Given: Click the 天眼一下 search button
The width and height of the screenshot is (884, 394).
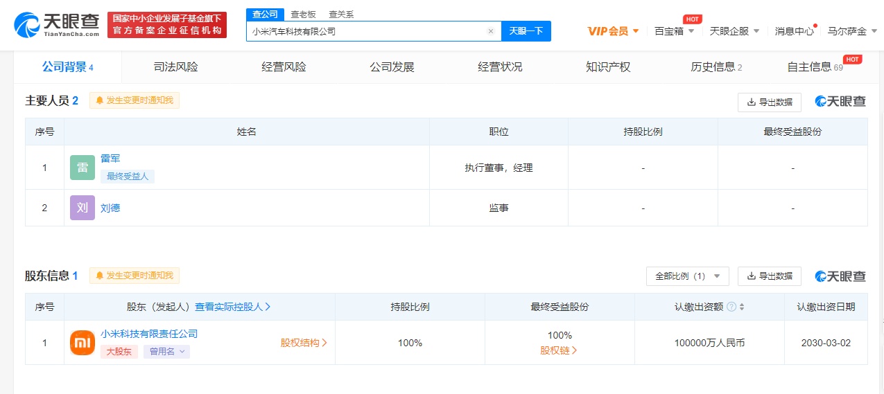Looking at the screenshot, I should tap(526, 31).
